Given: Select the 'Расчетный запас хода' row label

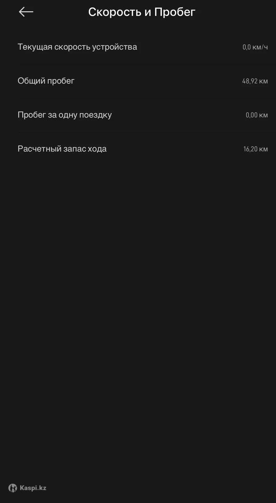Looking at the screenshot, I should 62,149.
